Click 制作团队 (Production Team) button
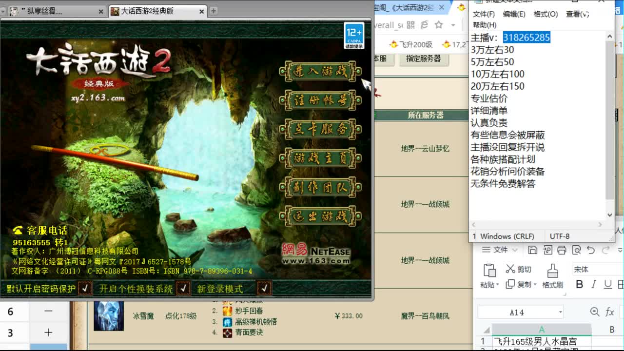The height and width of the screenshot is (351, 624). (x=320, y=187)
